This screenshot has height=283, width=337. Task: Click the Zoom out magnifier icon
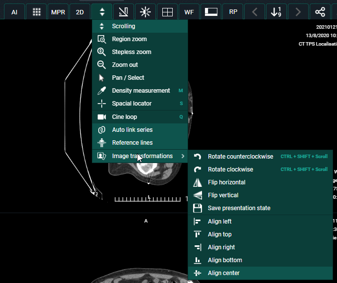coord(101,65)
